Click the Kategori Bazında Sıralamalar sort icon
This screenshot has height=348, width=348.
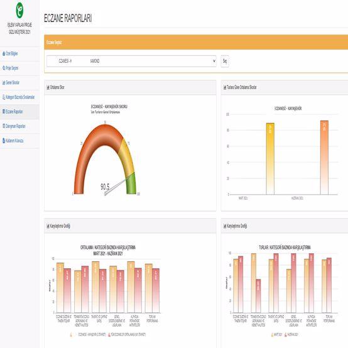[x=4, y=97]
